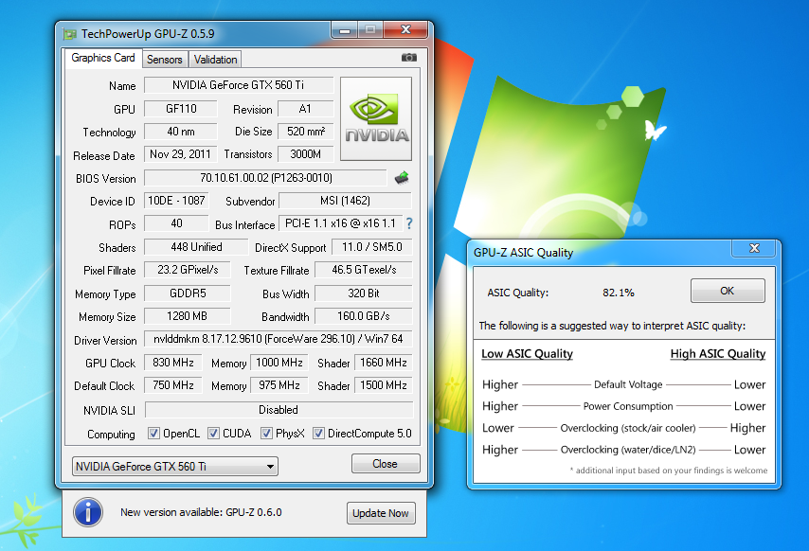Click OK in ASIC Quality dialog
This screenshot has height=551, width=809.
point(728,291)
